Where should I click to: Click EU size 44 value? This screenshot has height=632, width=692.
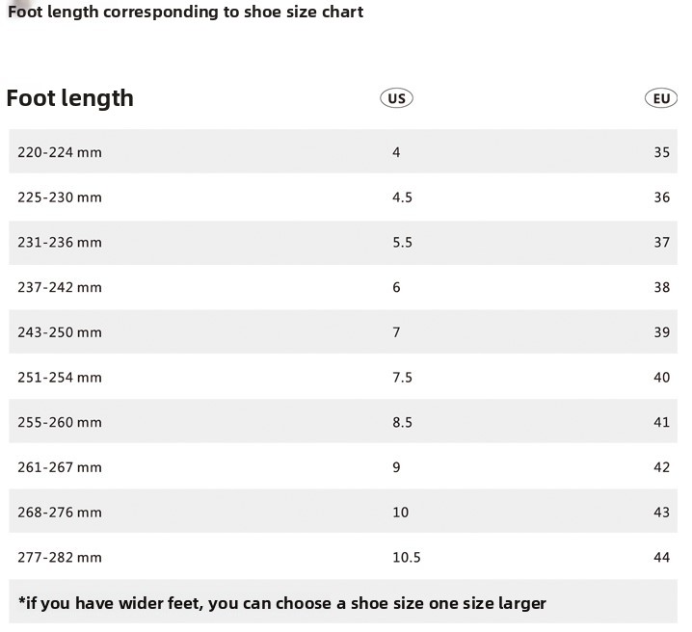pyautogui.click(x=661, y=558)
